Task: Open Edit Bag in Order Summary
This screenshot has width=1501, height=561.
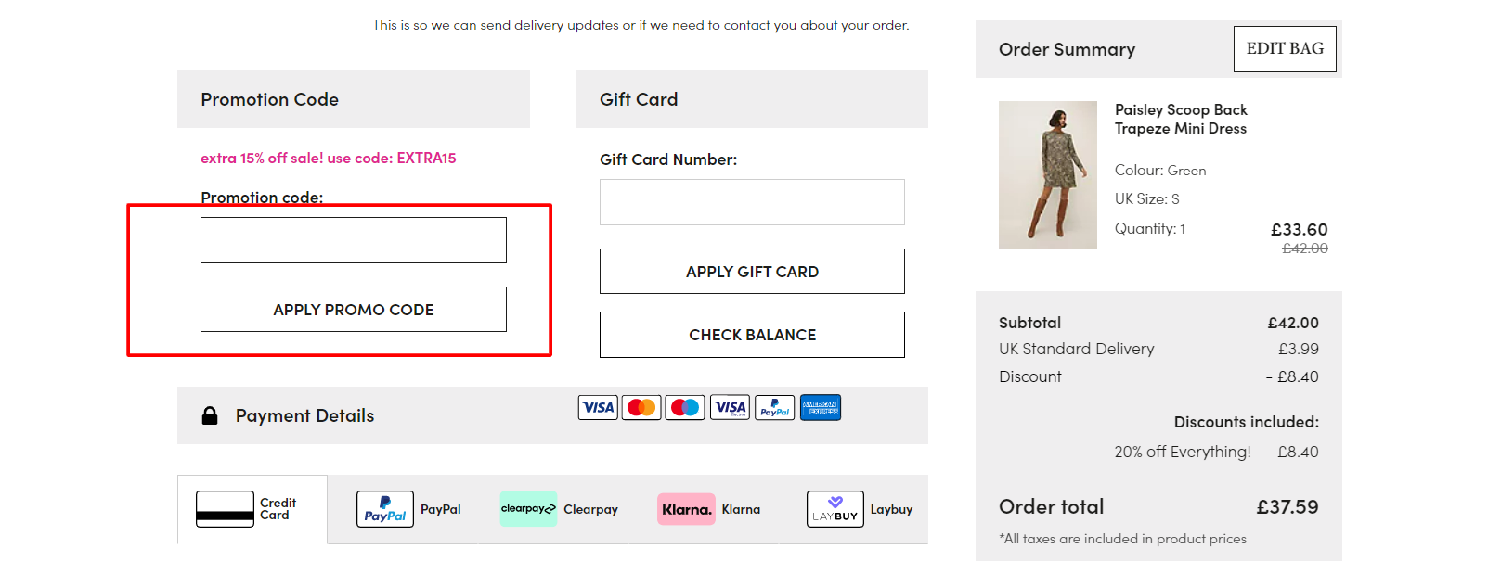Action: click(1285, 49)
